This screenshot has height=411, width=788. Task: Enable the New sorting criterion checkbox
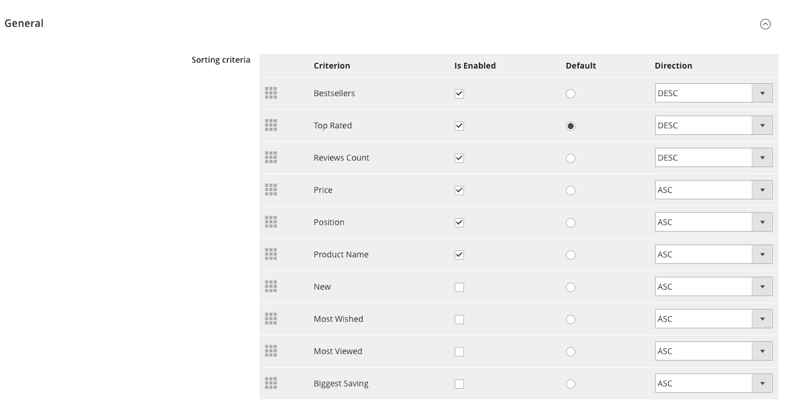[459, 287]
